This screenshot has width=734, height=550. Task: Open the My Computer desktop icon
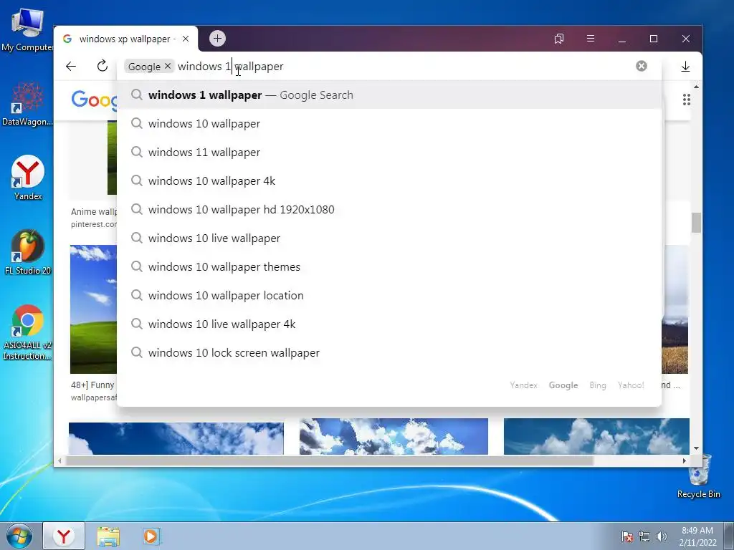coord(27,29)
